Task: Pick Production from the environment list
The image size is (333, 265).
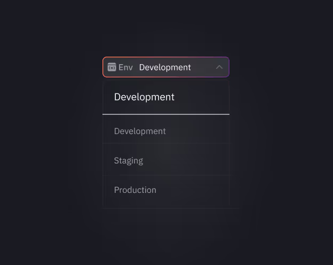Action: point(135,190)
